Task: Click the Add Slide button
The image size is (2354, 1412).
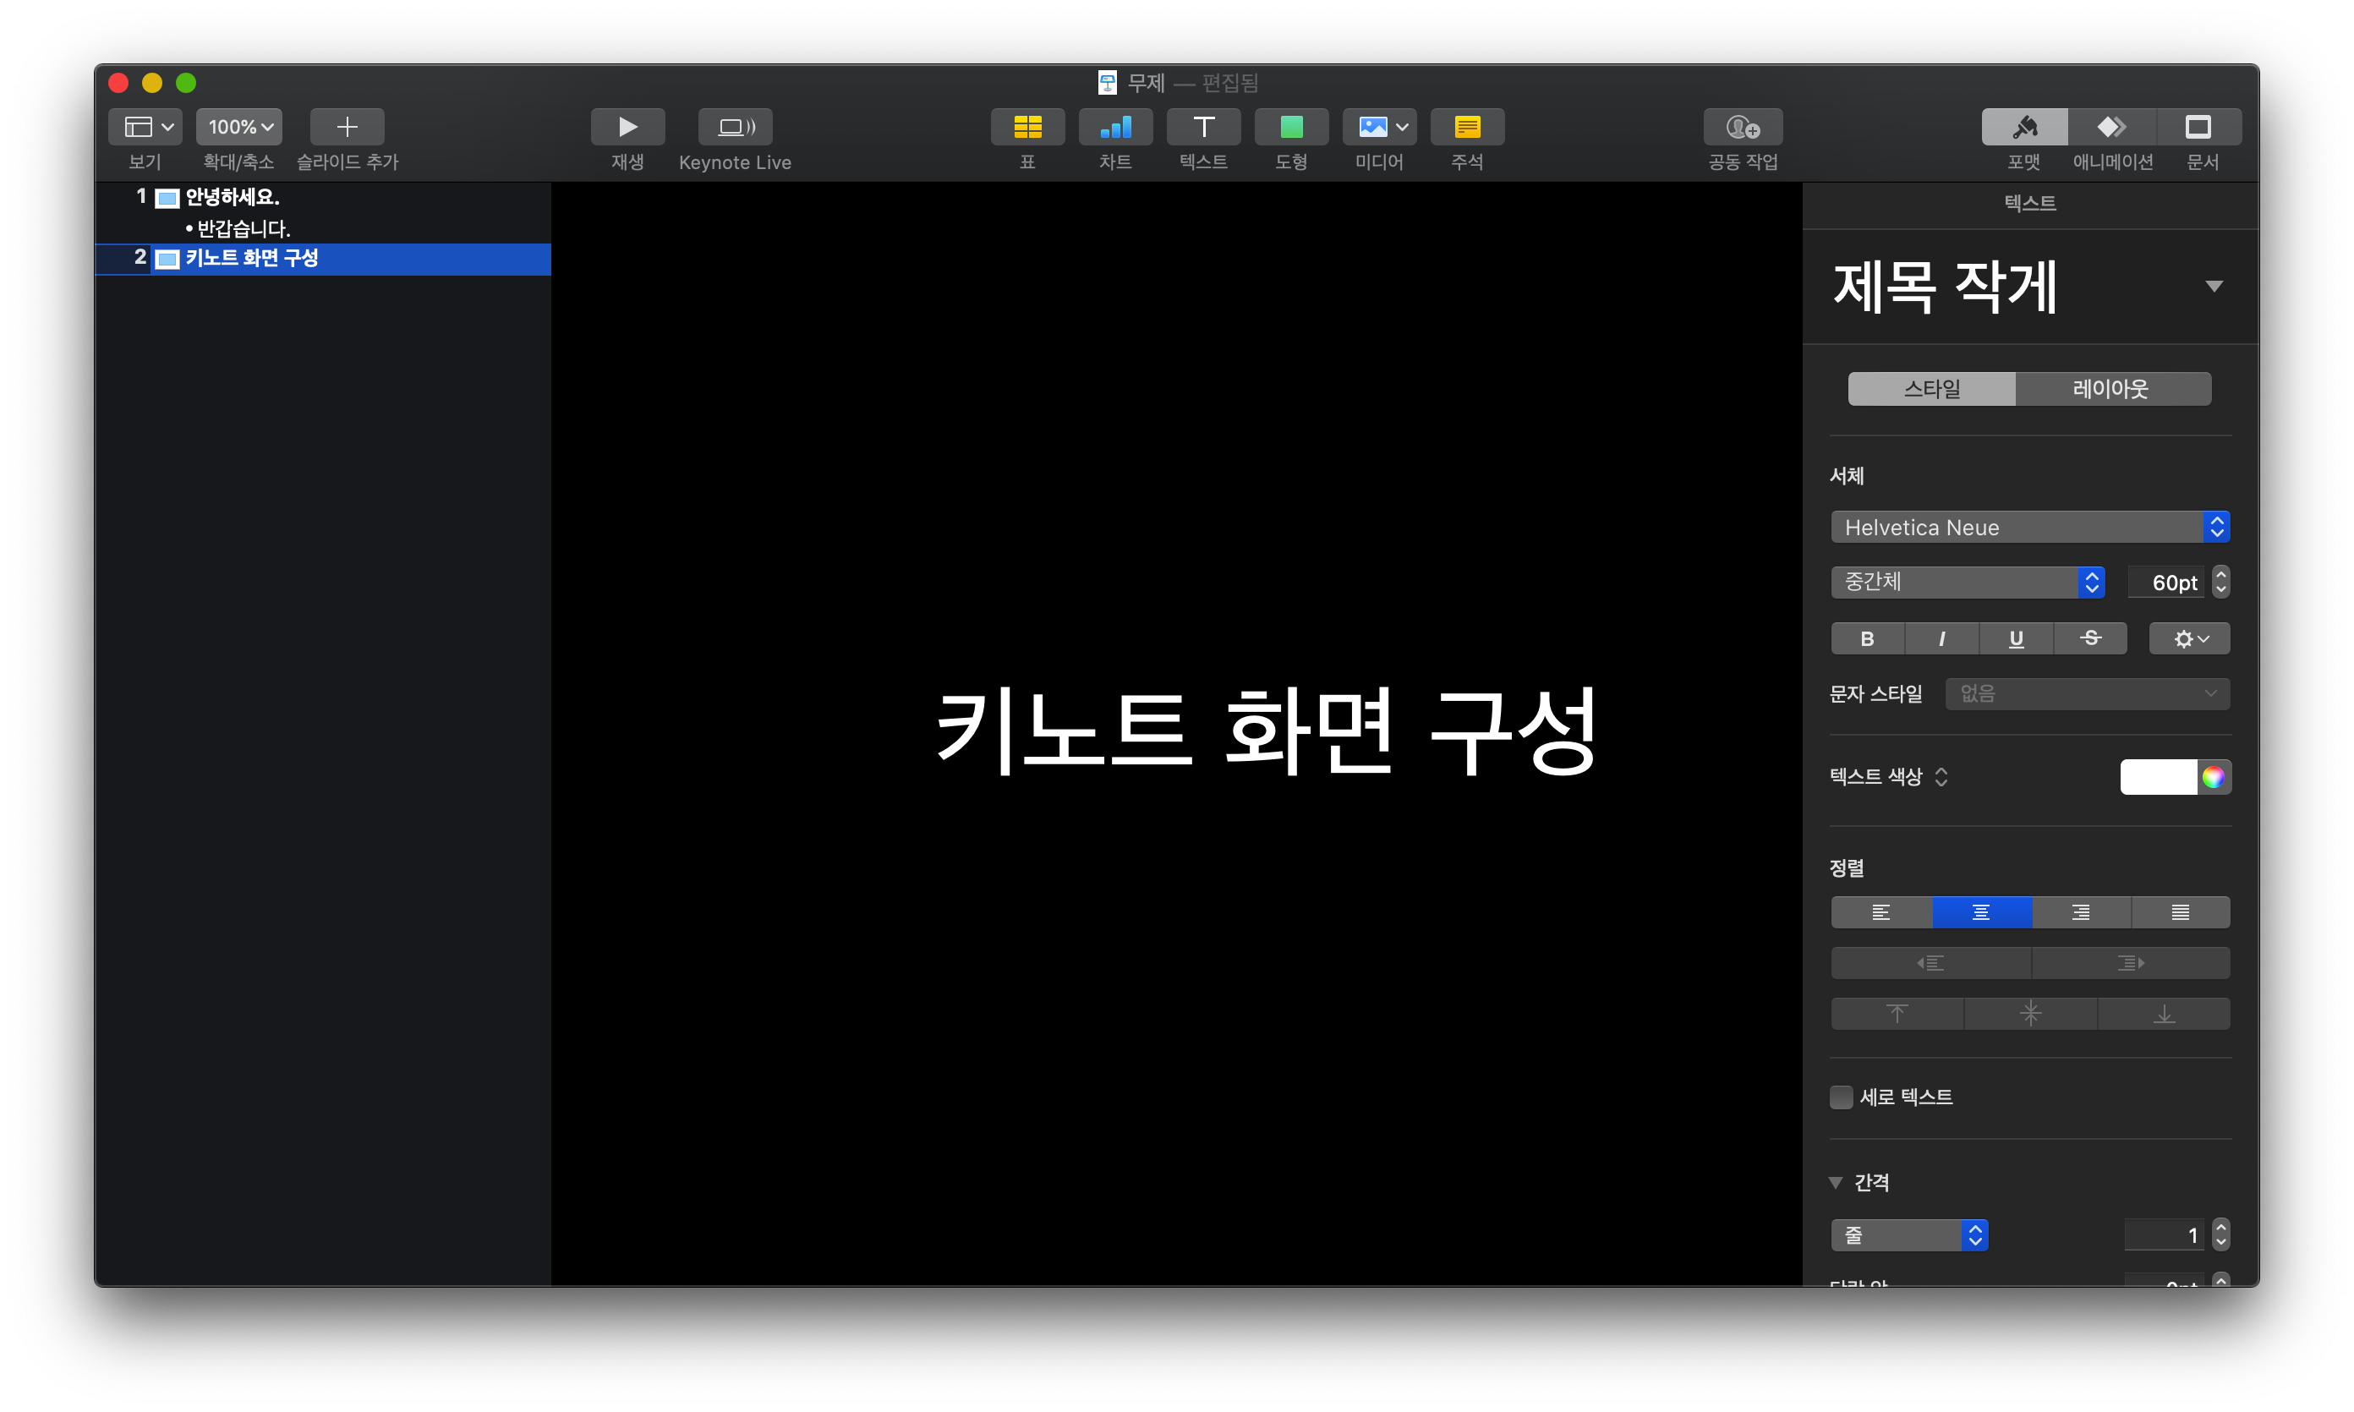Action: pyautogui.click(x=348, y=127)
